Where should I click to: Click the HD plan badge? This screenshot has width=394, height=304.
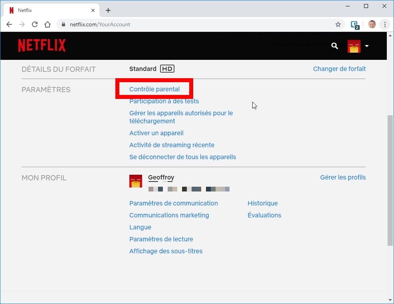(167, 69)
